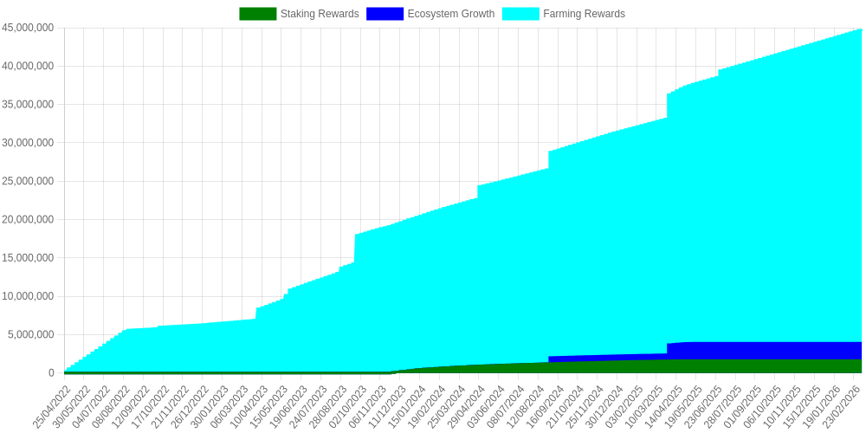Click the 21/11/2022 date label
This screenshot has height=433, width=866.
169,408
